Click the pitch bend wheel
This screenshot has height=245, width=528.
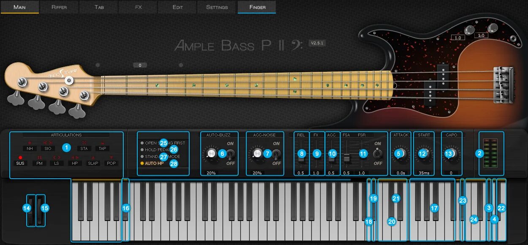tap(30, 210)
